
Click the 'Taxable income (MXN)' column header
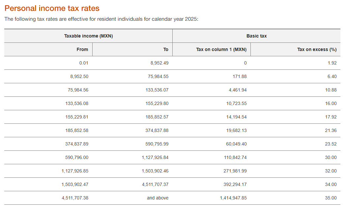click(x=88, y=36)
